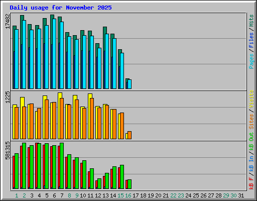Choose day 6 on the date axis

click(54, 195)
